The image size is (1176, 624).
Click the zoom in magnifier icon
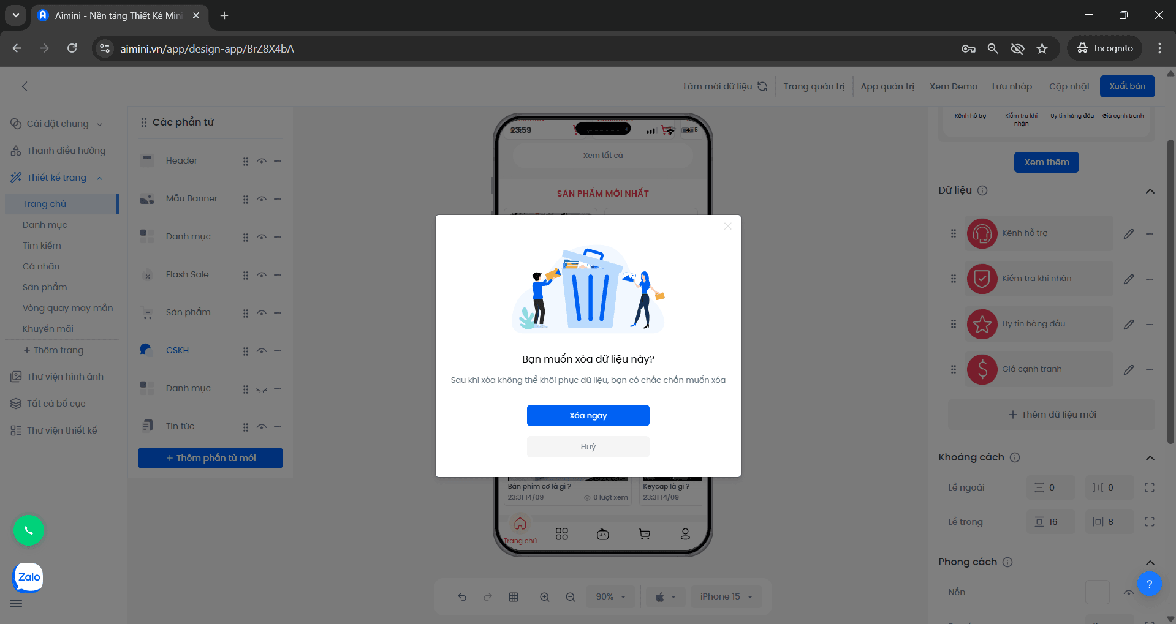[544, 597]
